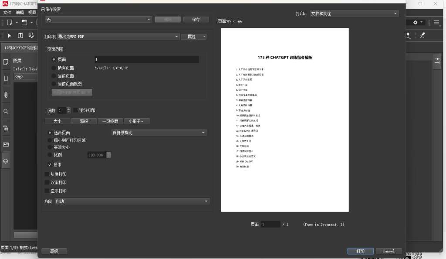This screenshot has width=446, height=259.
Task: Click the 高级 advanced button
Action: point(54,251)
